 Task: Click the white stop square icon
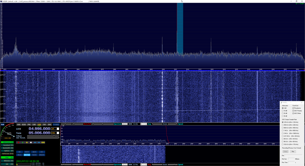tap(31, 142)
